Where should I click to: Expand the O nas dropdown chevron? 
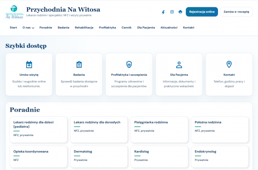coord(33,28)
